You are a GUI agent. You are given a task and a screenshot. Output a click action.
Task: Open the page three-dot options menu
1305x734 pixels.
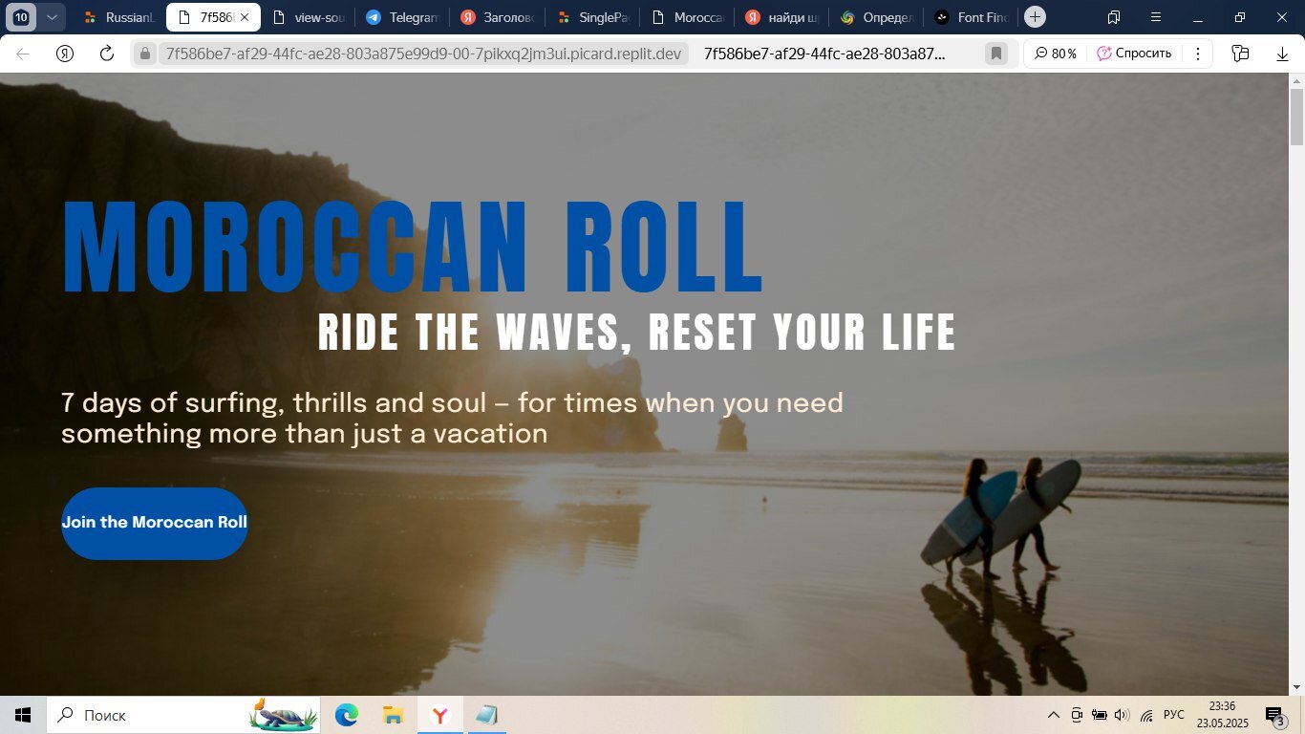tap(1198, 54)
